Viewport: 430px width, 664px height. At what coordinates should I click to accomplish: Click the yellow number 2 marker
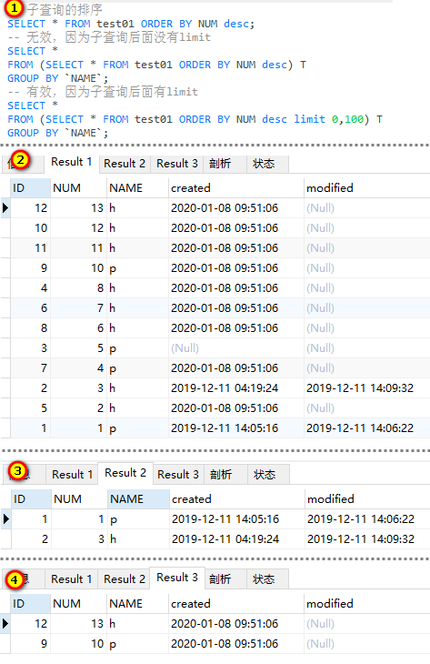pyautogui.click(x=20, y=160)
